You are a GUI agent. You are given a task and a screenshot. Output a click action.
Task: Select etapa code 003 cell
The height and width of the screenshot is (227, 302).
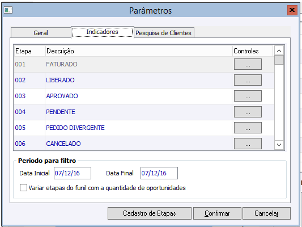pos(29,96)
